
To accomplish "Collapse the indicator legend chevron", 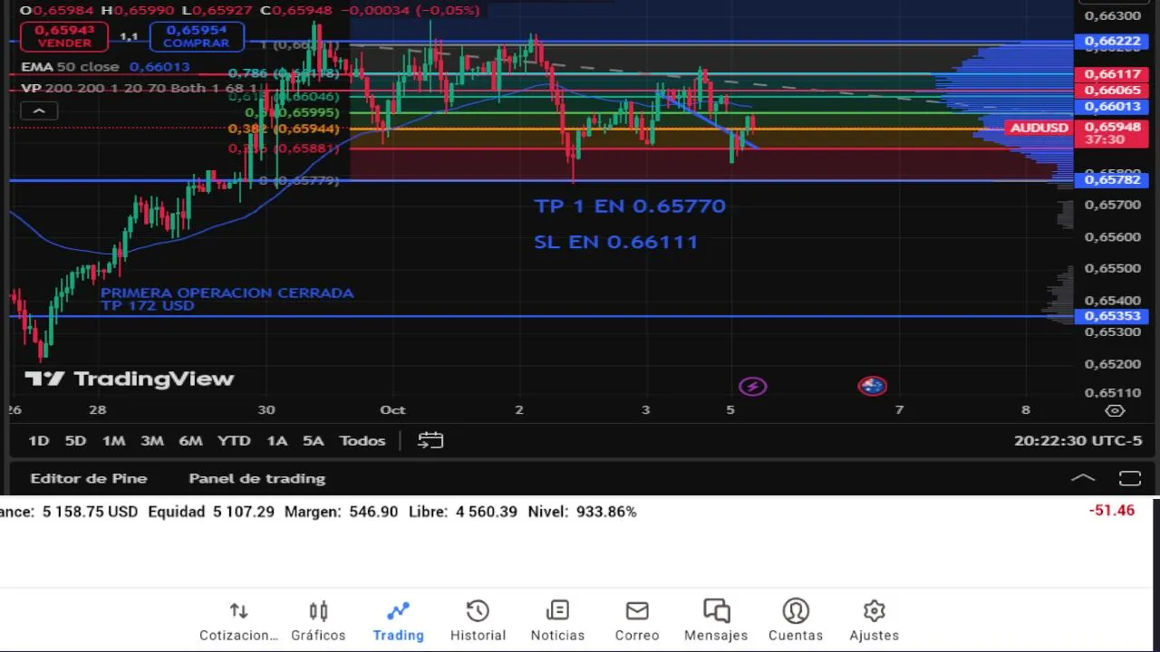I will 39,110.
